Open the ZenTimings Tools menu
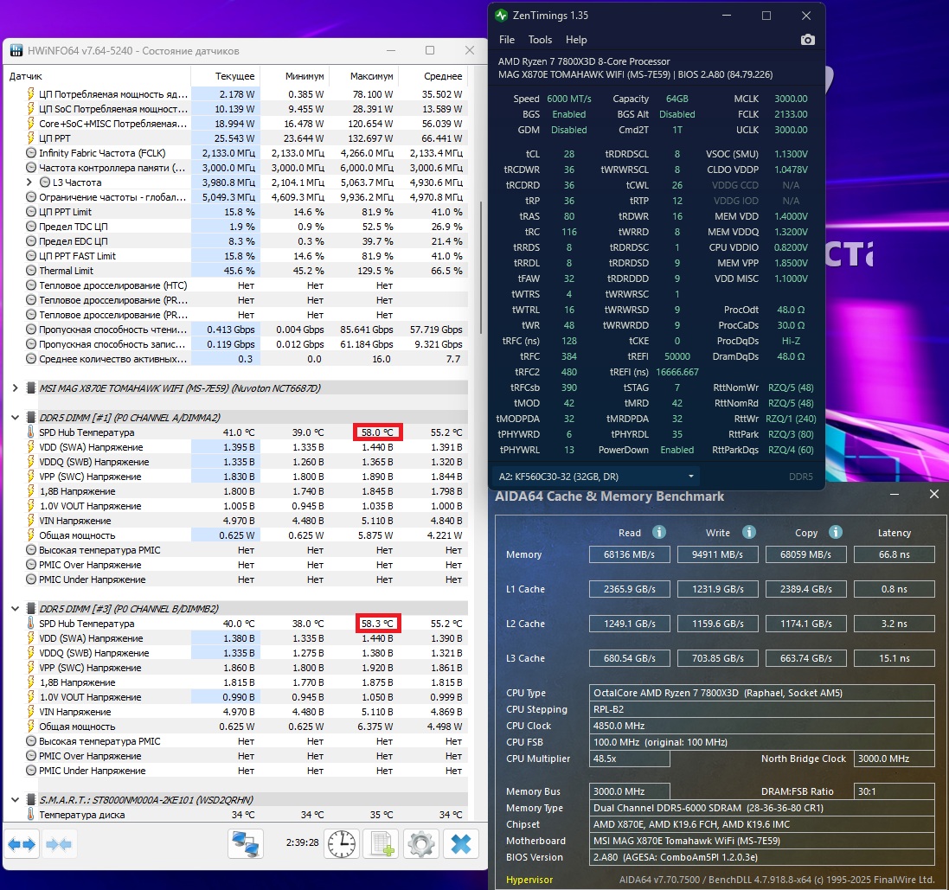This screenshot has height=890, width=949. pyautogui.click(x=540, y=39)
